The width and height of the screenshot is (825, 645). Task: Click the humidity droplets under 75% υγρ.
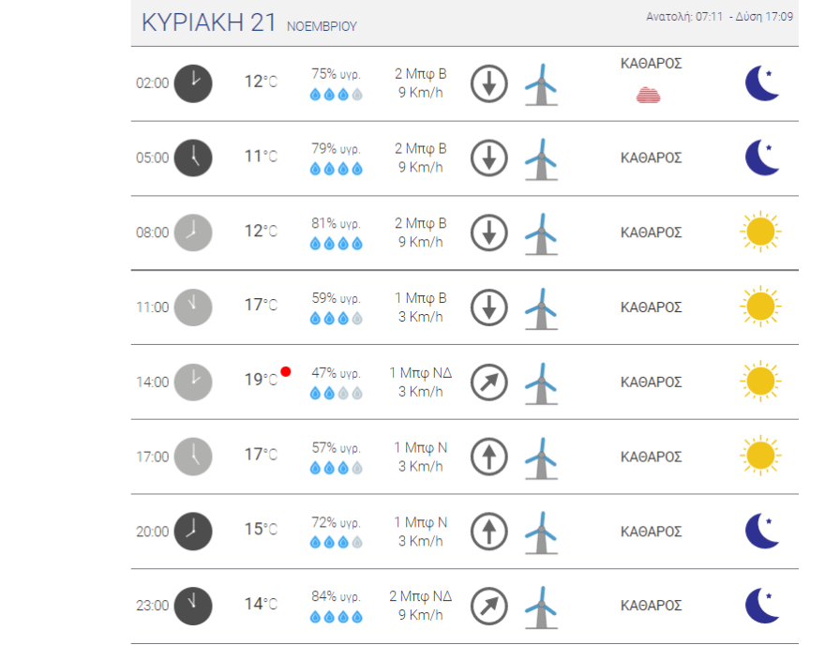[336, 95]
